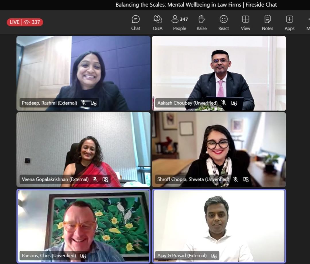Click muted mic icon for Aakash Choubey
Screen dimensions: 310x264
point(224,103)
